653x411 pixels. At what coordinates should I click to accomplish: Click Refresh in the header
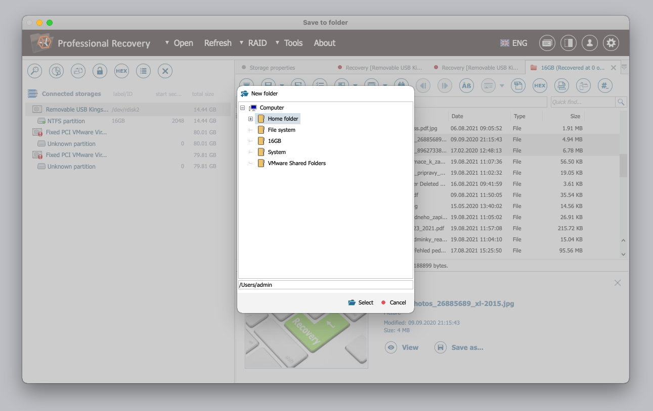(x=218, y=43)
